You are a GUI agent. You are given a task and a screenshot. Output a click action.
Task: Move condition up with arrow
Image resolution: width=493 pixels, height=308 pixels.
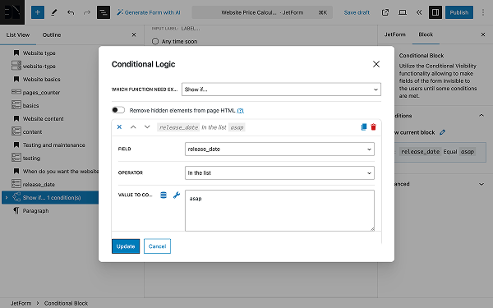pyautogui.click(x=133, y=127)
